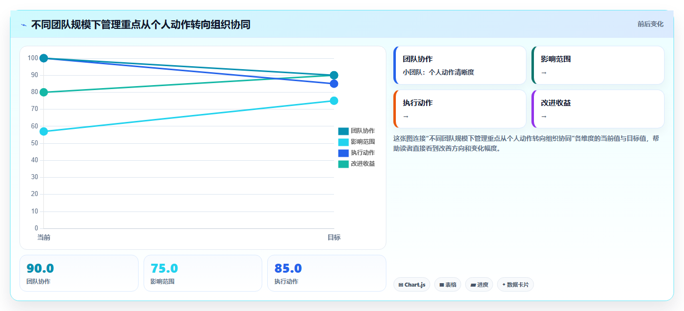Select the 90.0 团队协作 stat card
The height and width of the screenshot is (311, 684).
tap(79, 273)
